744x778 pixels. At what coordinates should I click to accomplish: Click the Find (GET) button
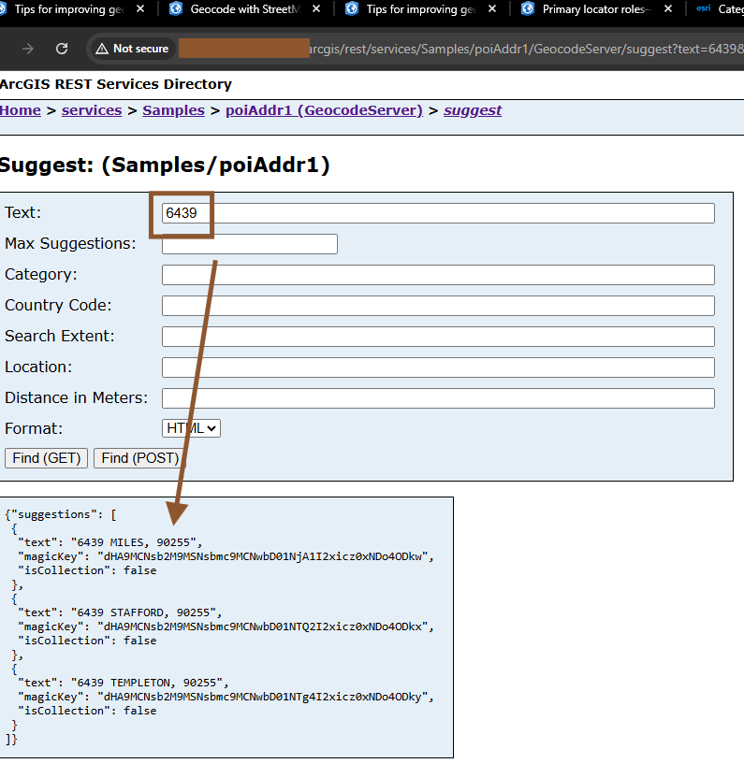tap(46, 458)
